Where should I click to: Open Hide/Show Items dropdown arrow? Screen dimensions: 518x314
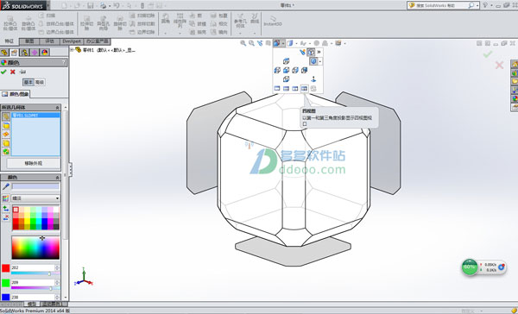(310, 43)
